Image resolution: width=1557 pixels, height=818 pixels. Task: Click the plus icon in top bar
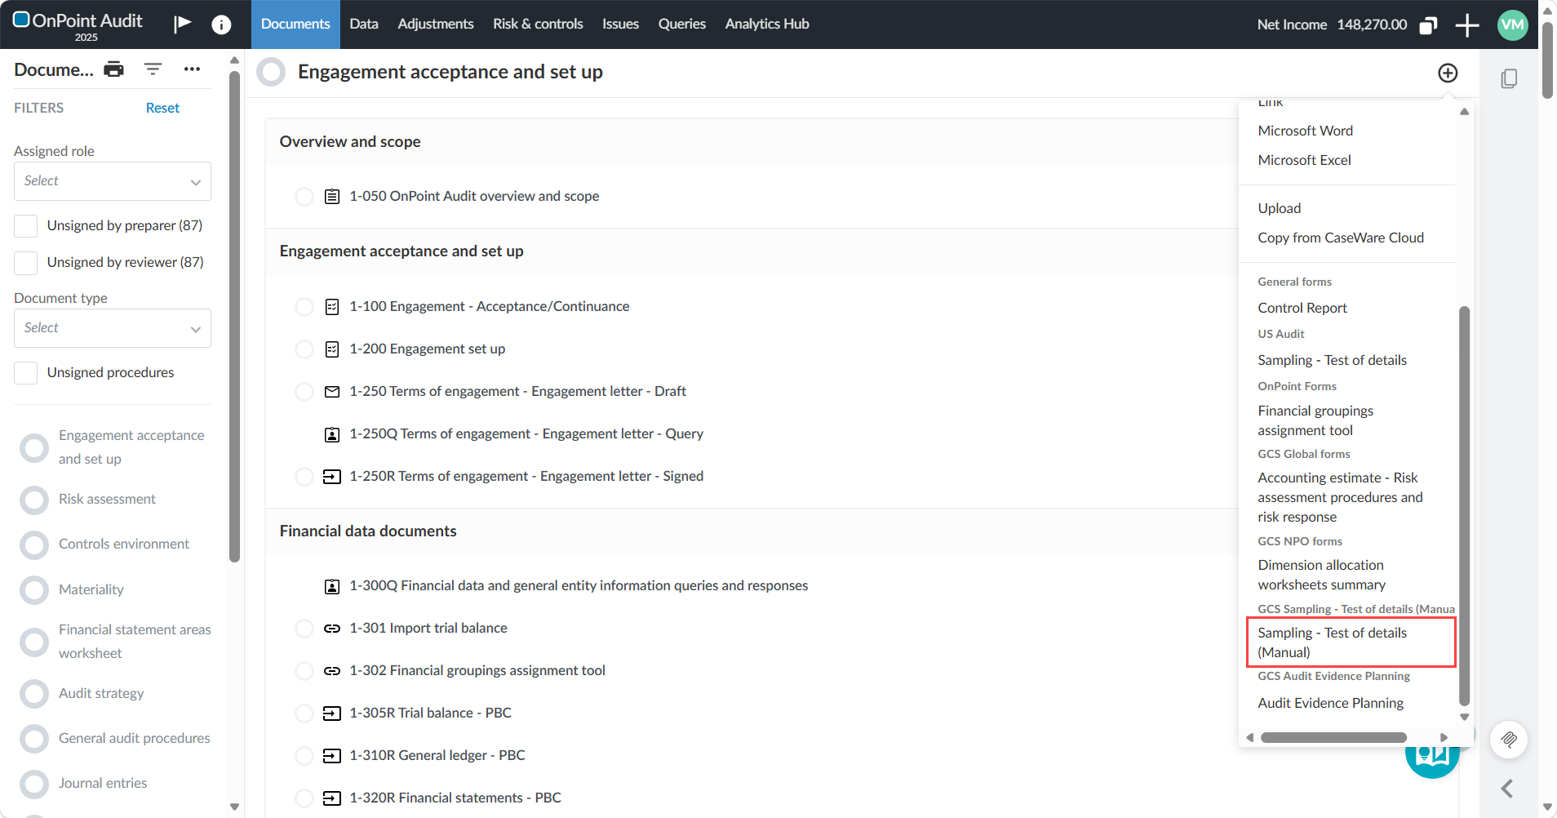point(1467,24)
